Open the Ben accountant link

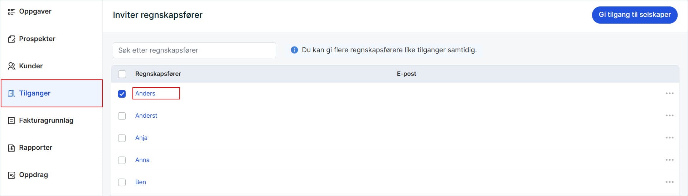141,182
